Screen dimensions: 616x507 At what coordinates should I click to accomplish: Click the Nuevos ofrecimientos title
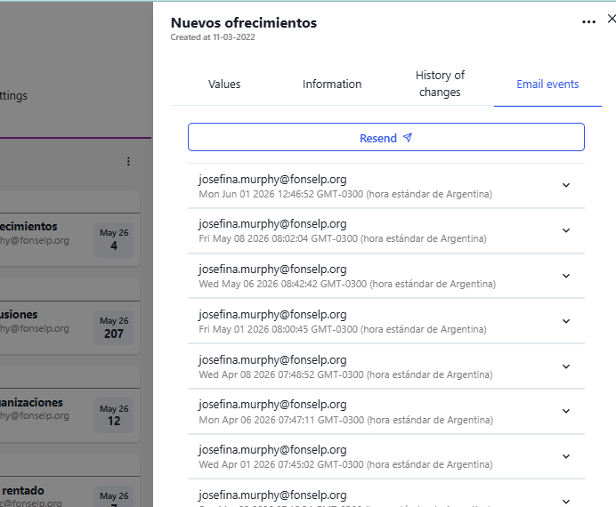click(244, 23)
